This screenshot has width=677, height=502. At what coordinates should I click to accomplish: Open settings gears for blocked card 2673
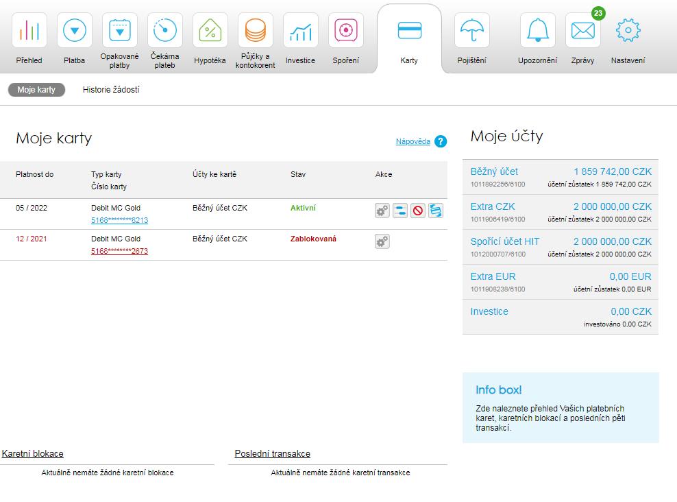click(x=382, y=241)
